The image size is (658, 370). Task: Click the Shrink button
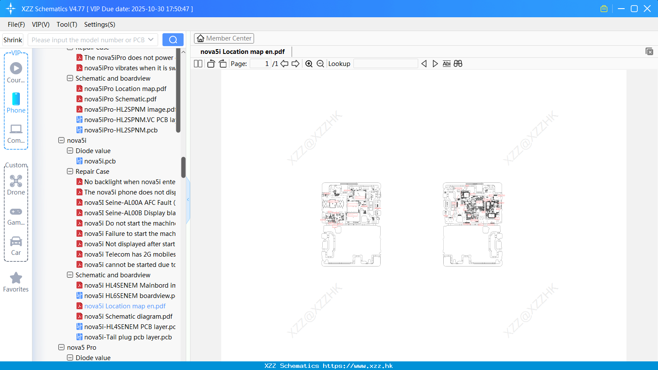click(x=13, y=40)
